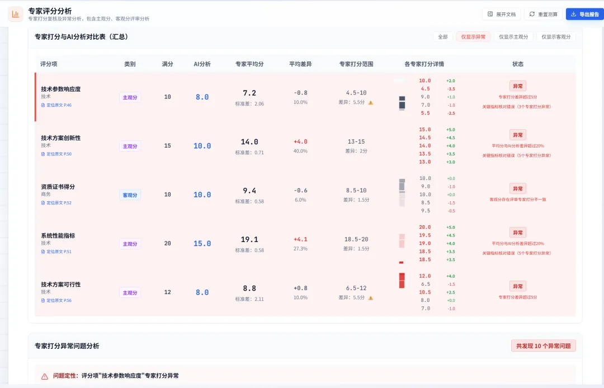
Task: Switch filter to 仅显示主观分
Action: pos(513,37)
